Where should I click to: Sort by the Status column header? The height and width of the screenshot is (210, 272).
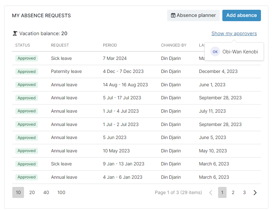pos(23,45)
